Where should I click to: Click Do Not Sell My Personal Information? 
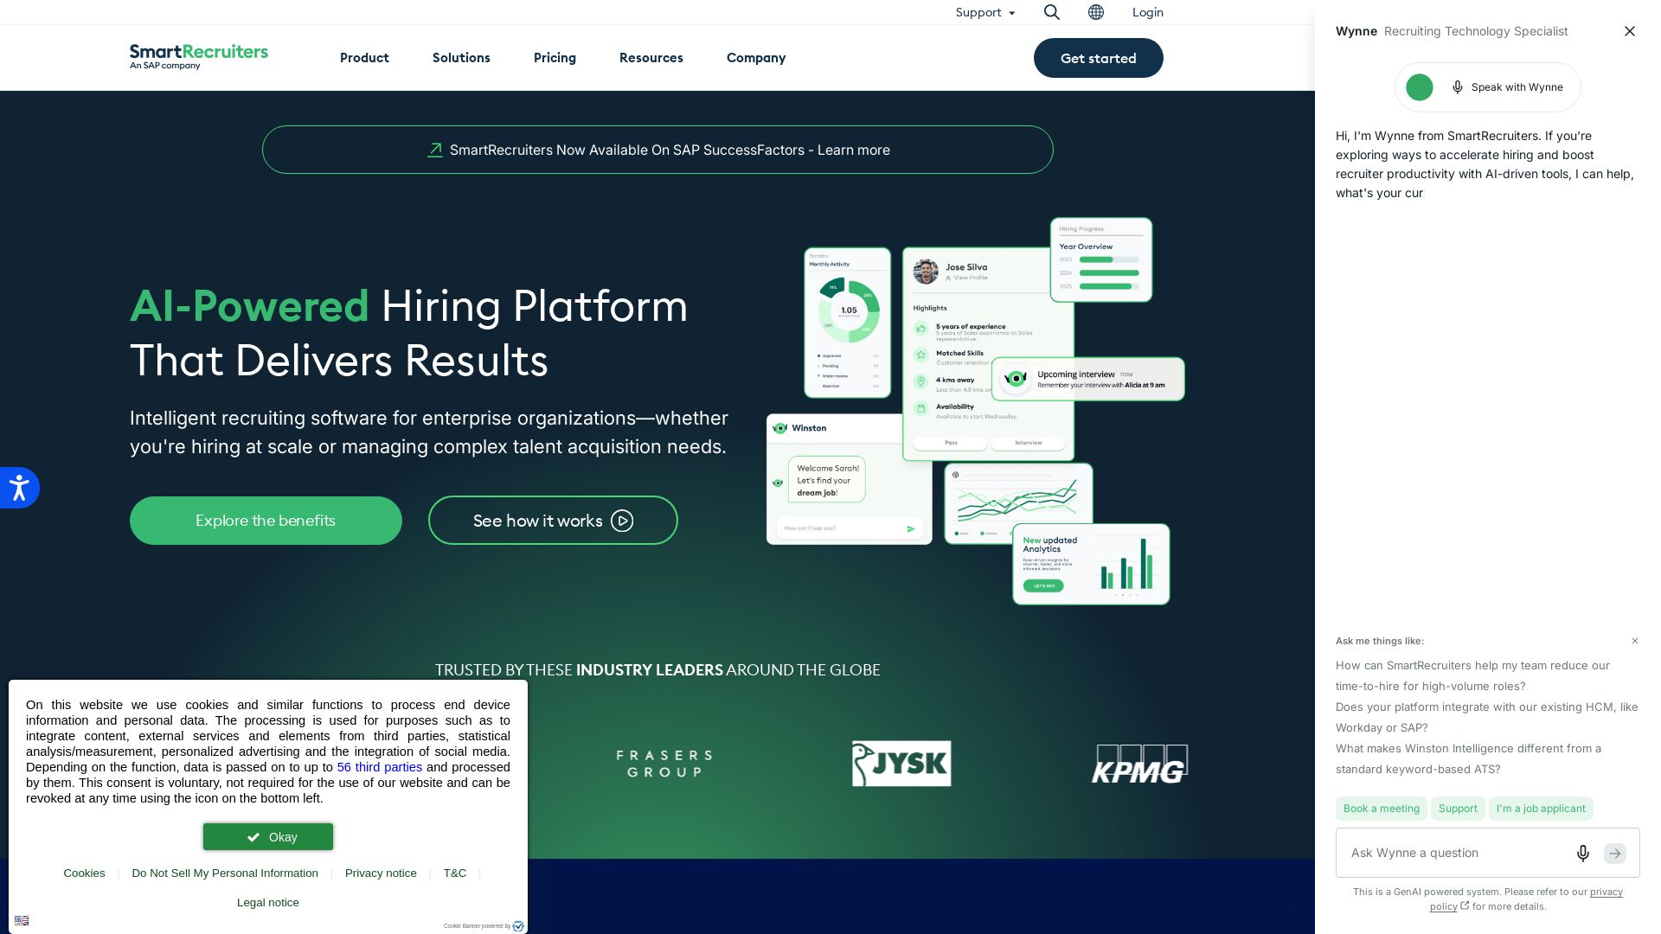pyautogui.click(x=225, y=873)
